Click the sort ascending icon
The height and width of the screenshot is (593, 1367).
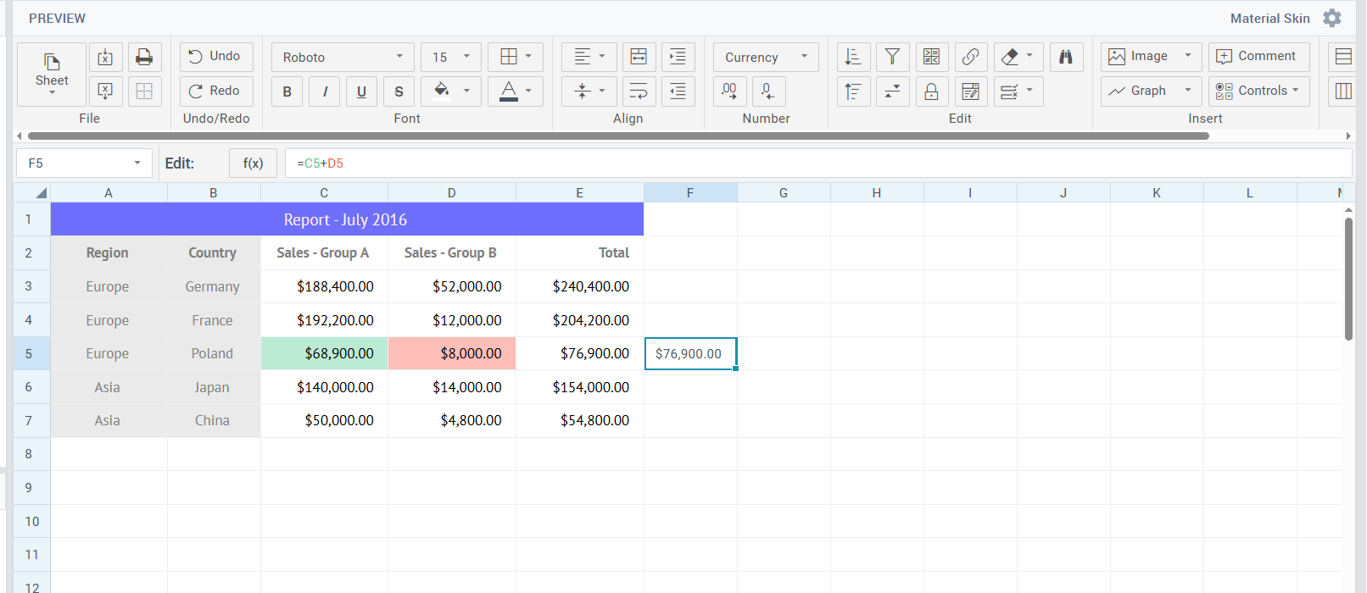[853, 57]
